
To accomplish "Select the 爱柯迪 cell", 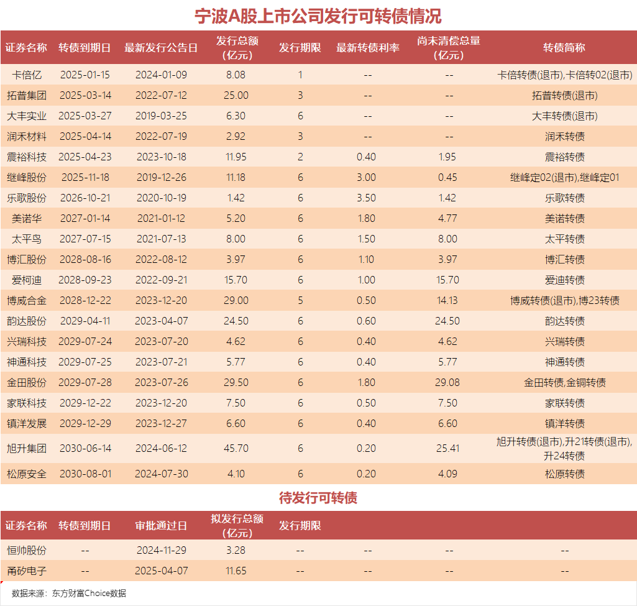I will pyautogui.click(x=26, y=280).
